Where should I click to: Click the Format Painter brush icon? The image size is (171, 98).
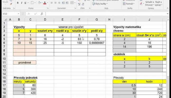(11, 4)
